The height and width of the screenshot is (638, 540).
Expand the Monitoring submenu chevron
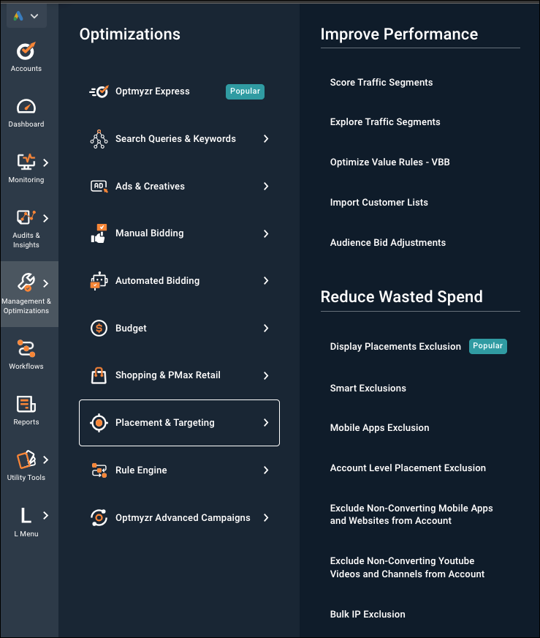(x=46, y=162)
